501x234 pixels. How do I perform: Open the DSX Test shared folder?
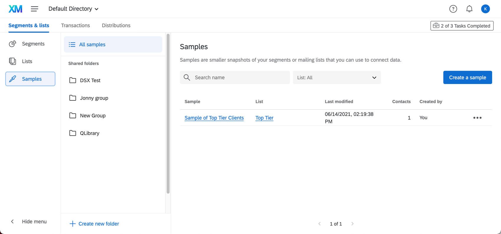point(90,80)
